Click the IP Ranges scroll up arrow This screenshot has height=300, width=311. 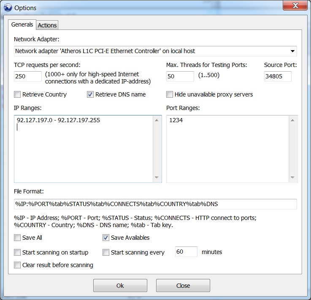tap(157, 121)
